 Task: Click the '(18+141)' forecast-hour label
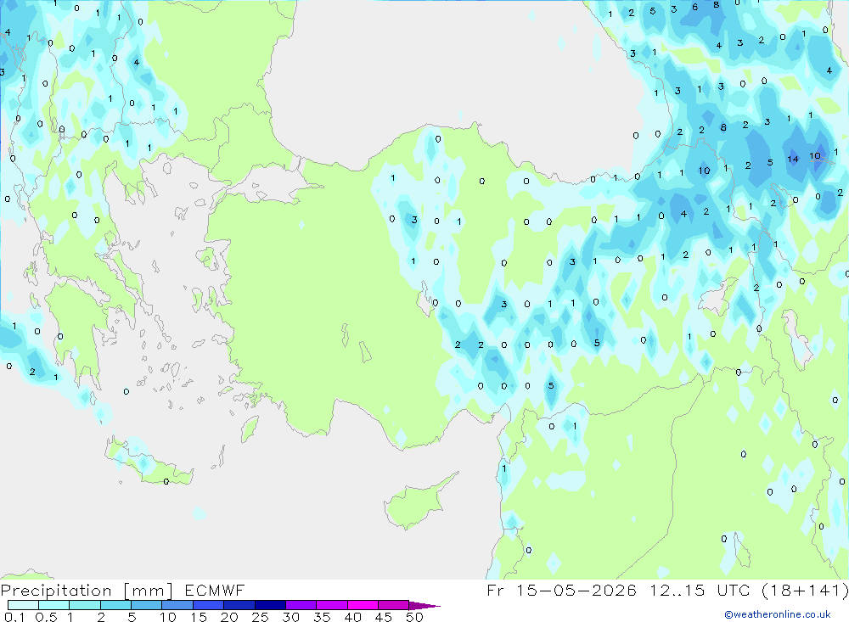tap(805, 590)
